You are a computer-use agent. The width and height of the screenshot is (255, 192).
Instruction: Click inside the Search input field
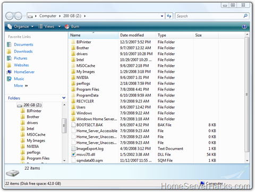[x=209, y=16]
